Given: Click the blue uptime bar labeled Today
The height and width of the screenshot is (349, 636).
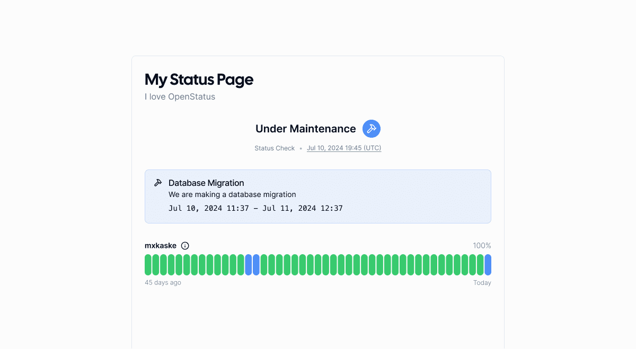Looking at the screenshot, I should [487, 264].
